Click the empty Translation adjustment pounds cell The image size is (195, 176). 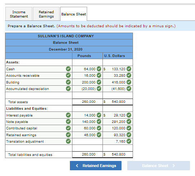click(x=87, y=141)
